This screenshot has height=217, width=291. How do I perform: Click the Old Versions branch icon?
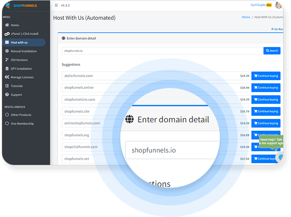(7, 60)
